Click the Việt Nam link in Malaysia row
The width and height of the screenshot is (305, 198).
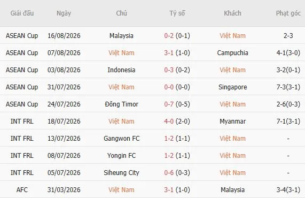click(232, 36)
